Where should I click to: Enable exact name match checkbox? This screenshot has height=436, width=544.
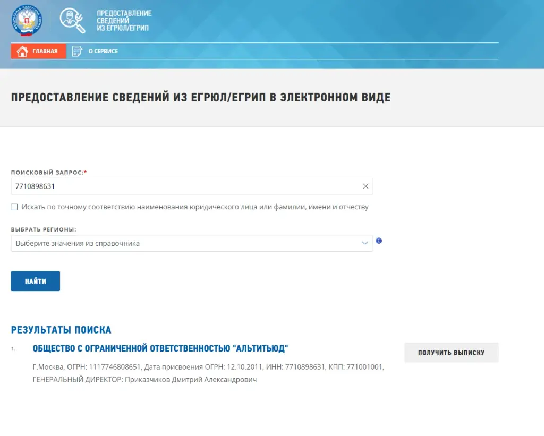pyautogui.click(x=14, y=207)
